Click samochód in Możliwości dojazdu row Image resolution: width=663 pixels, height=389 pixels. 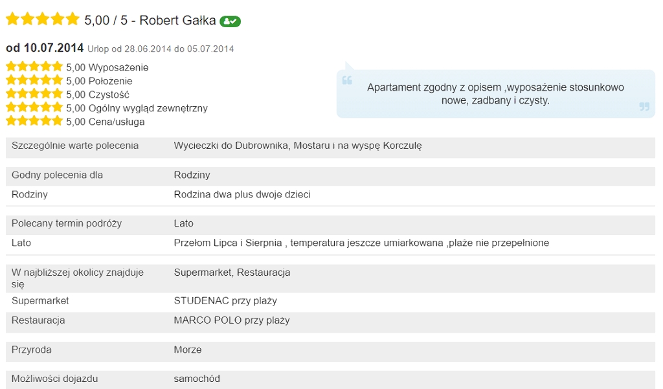tap(197, 379)
